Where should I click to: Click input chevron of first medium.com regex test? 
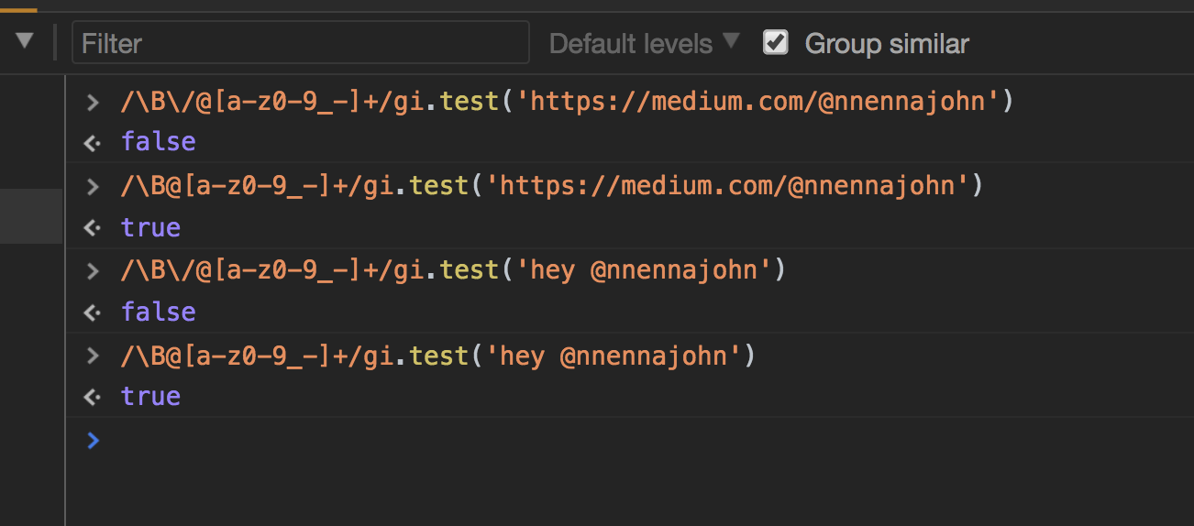click(92, 101)
